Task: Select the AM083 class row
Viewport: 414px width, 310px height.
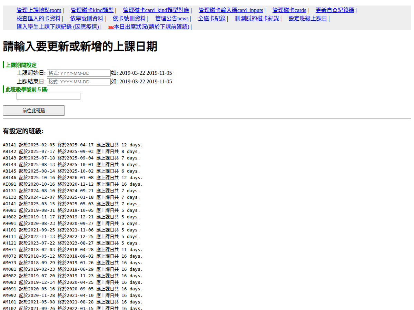Action: [73, 282]
